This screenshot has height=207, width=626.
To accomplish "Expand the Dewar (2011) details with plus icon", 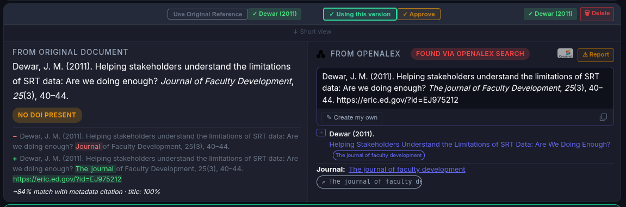I will tap(321, 133).
